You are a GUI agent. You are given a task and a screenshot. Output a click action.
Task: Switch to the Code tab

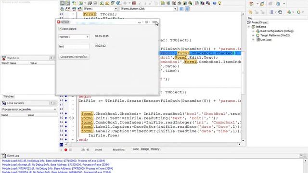tap(136, 149)
